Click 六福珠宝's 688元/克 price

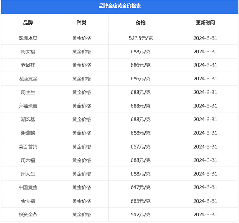click(141, 106)
